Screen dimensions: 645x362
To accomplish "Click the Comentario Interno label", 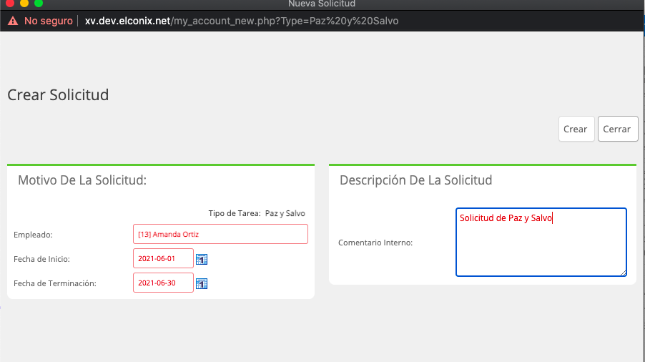I will 375,243.
